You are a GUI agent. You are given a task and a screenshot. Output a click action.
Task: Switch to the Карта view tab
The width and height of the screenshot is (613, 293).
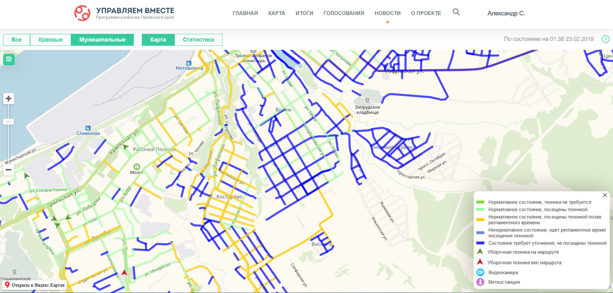(x=158, y=40)
